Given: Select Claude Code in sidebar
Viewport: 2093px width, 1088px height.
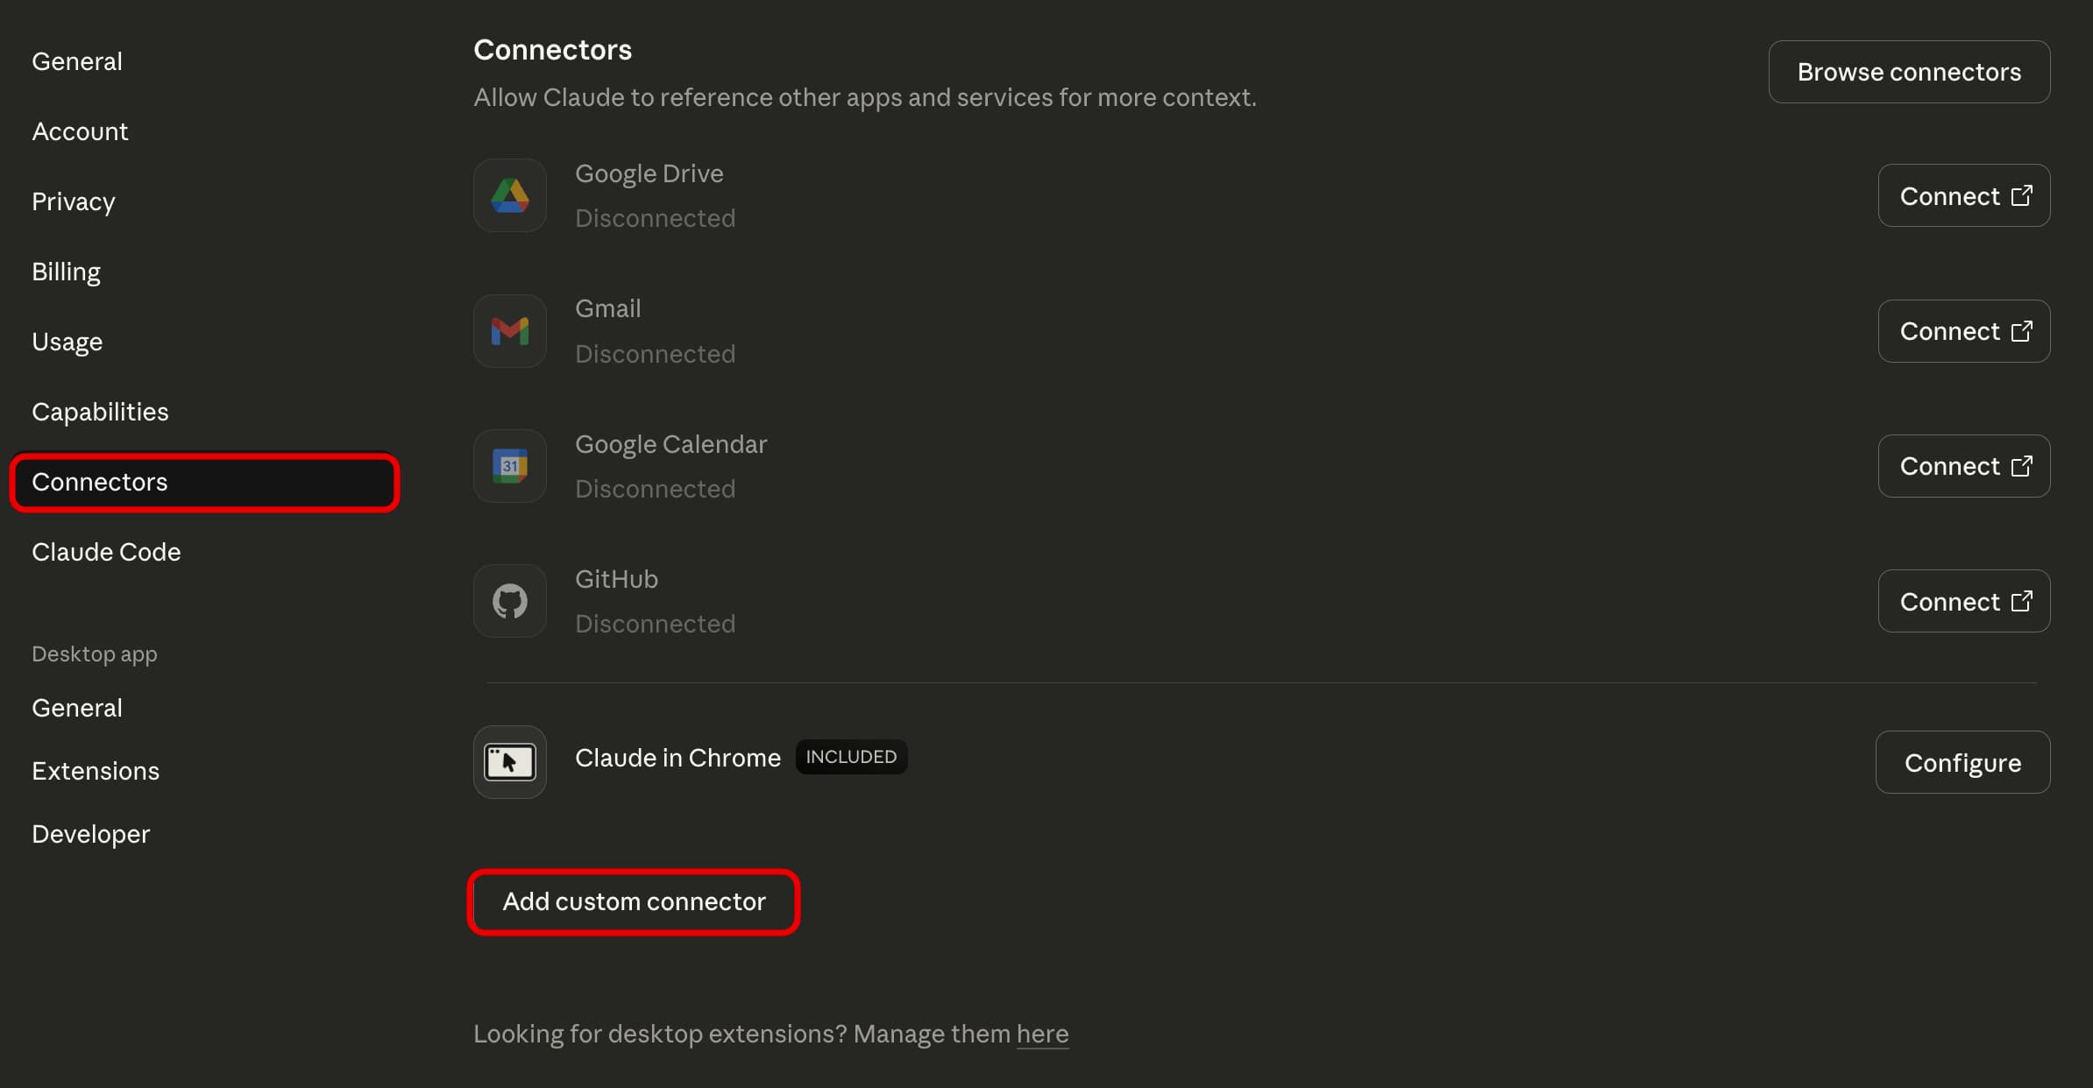Looking at the screenshot, I should point(106,552).
